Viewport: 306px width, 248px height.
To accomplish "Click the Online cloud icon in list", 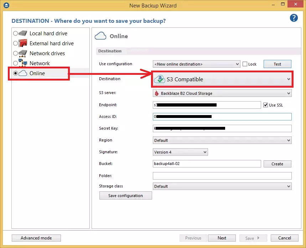I will [23, 73].
